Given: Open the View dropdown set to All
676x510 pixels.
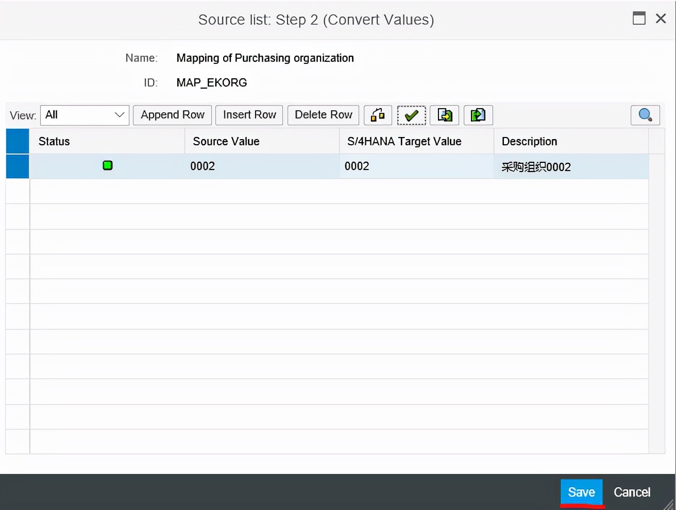Looking at the screenshot, I should point(84,115).
